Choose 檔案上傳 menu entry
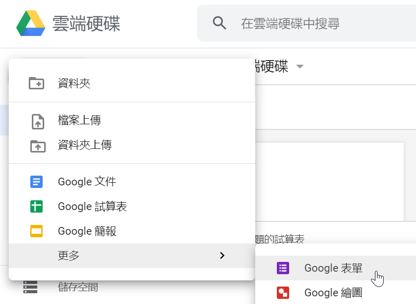 (x=132, y=121)
